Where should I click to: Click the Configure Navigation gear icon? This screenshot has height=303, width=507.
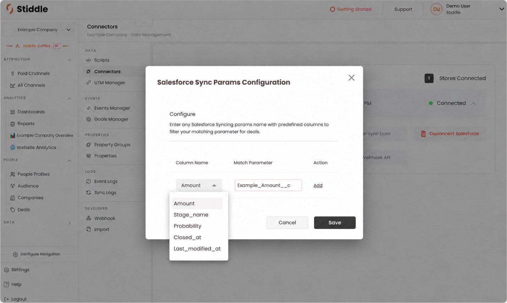click(x=15, y=254)
